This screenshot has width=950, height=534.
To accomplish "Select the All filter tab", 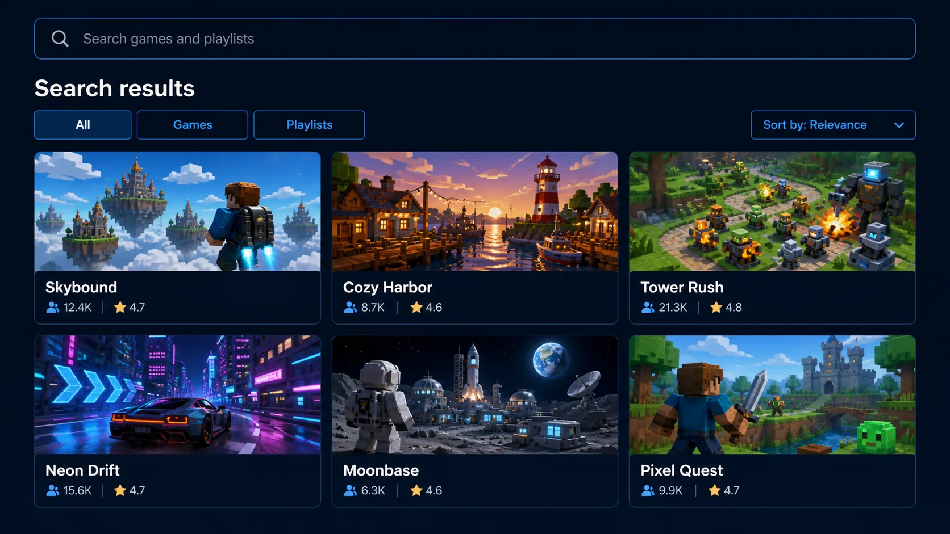I will (83, 125).
